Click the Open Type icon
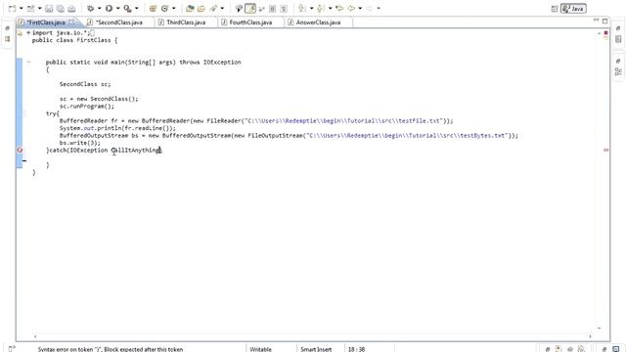This screenshot has height=352, width=626. pyautogui.click(x=190, y=9)
